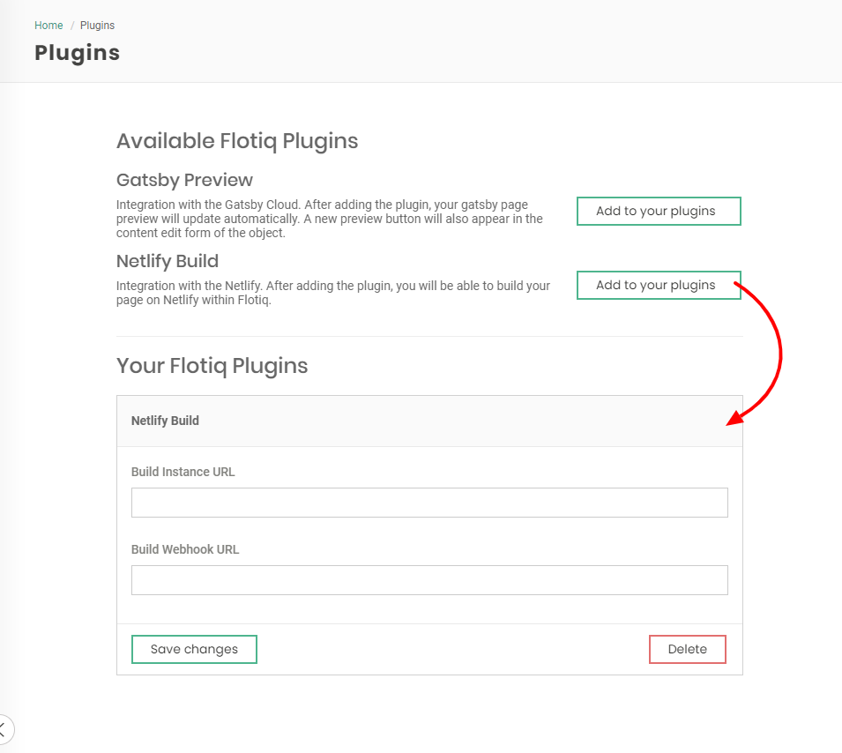The height and width of the screenshot is (753, 842).
Task: Focus the Build Instance URL field
Action: 429,503
